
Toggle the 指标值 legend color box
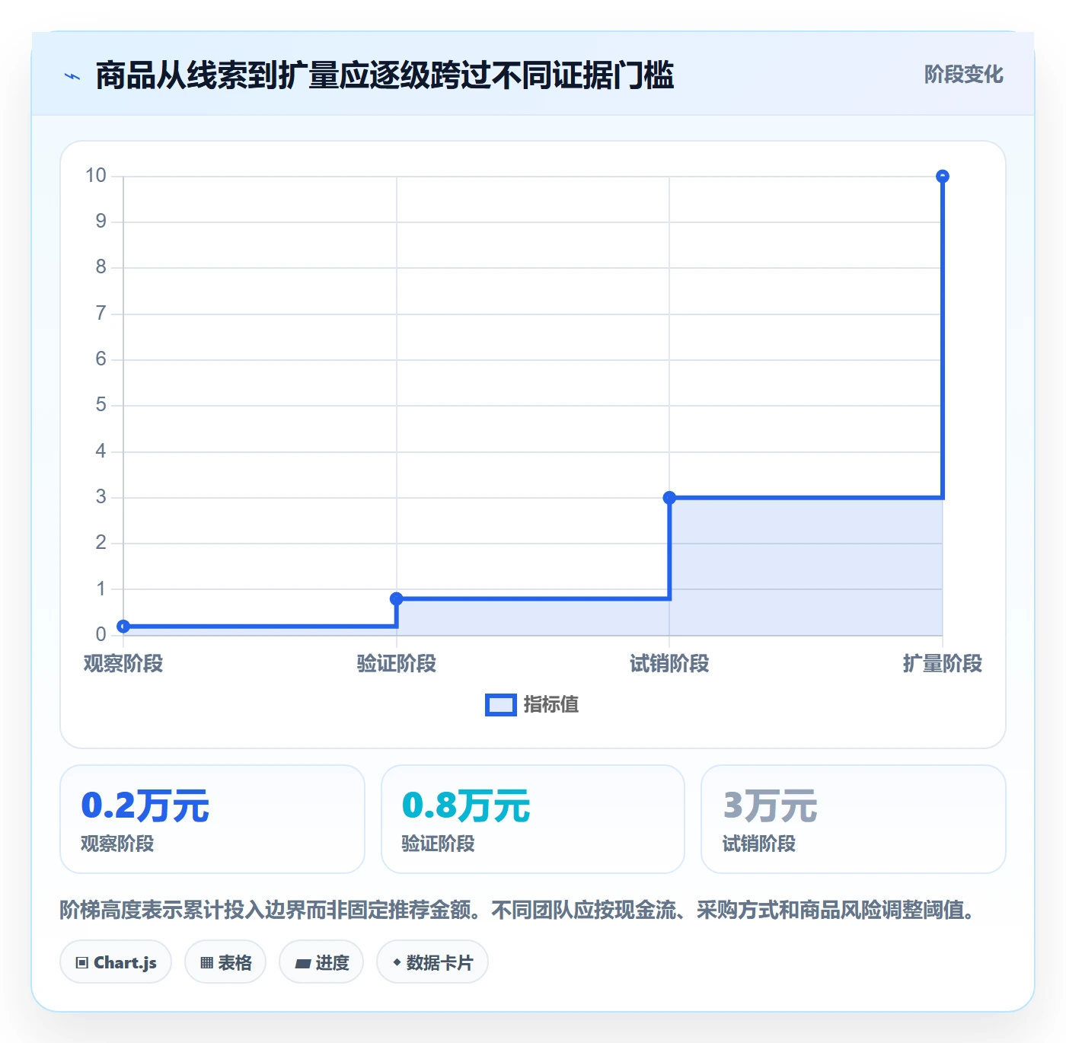click(x=501, y=705)
